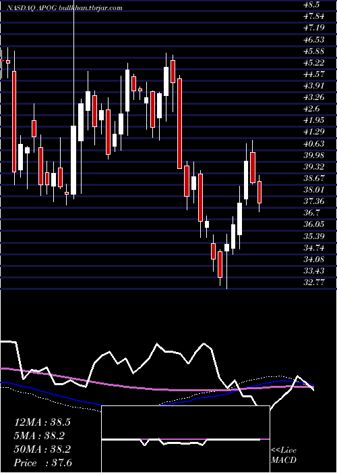
Task: Click the 40.63 price axis label
Action: pos(315,143)
